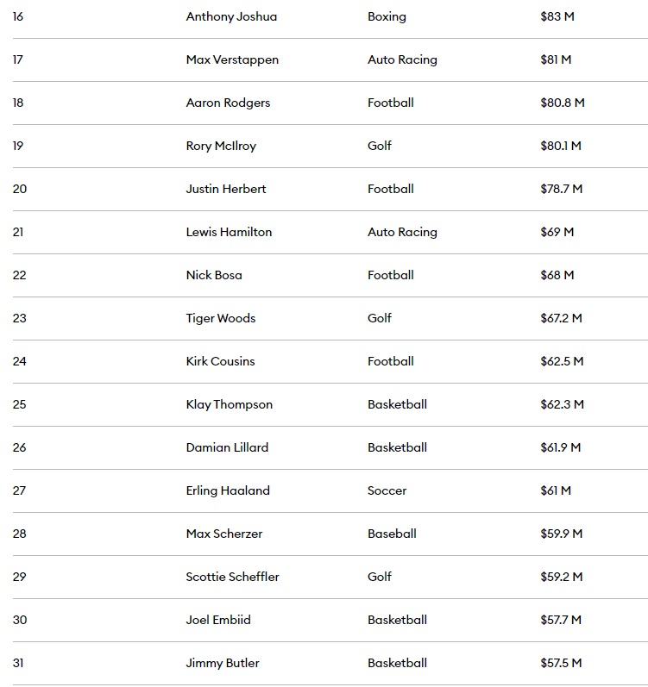Click on Rory McIlroy
This screenshot has width=648, height=687.
click(221, 146)
